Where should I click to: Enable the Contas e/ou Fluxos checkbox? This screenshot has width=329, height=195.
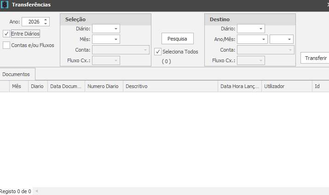tap(6, 45)
